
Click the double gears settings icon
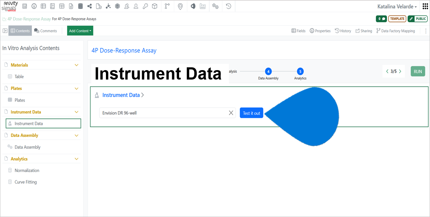[x=215, y=6]
